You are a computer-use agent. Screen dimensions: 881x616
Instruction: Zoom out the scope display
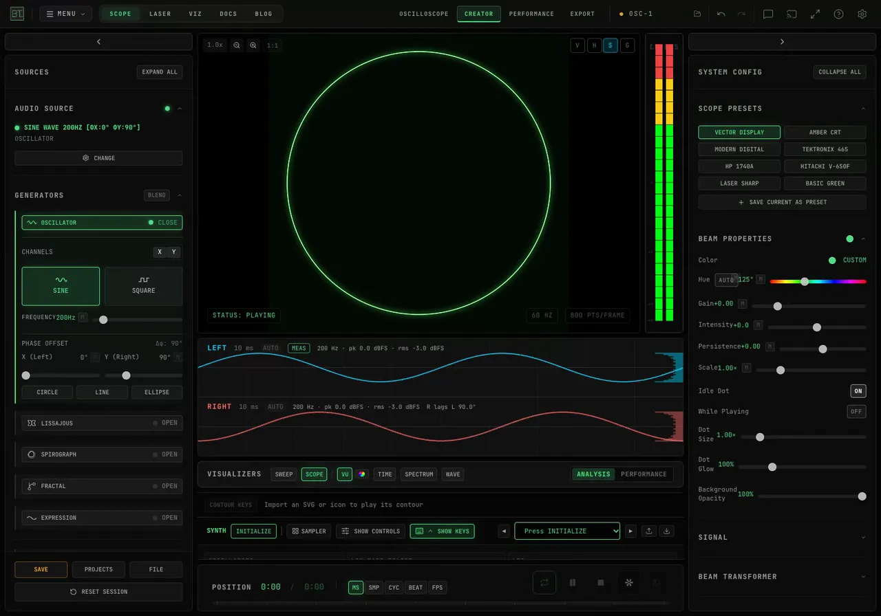point(237,45)
